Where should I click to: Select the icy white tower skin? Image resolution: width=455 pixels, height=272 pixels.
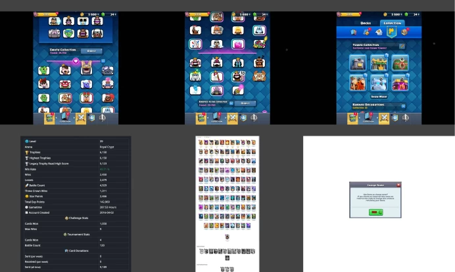[379, 83]
